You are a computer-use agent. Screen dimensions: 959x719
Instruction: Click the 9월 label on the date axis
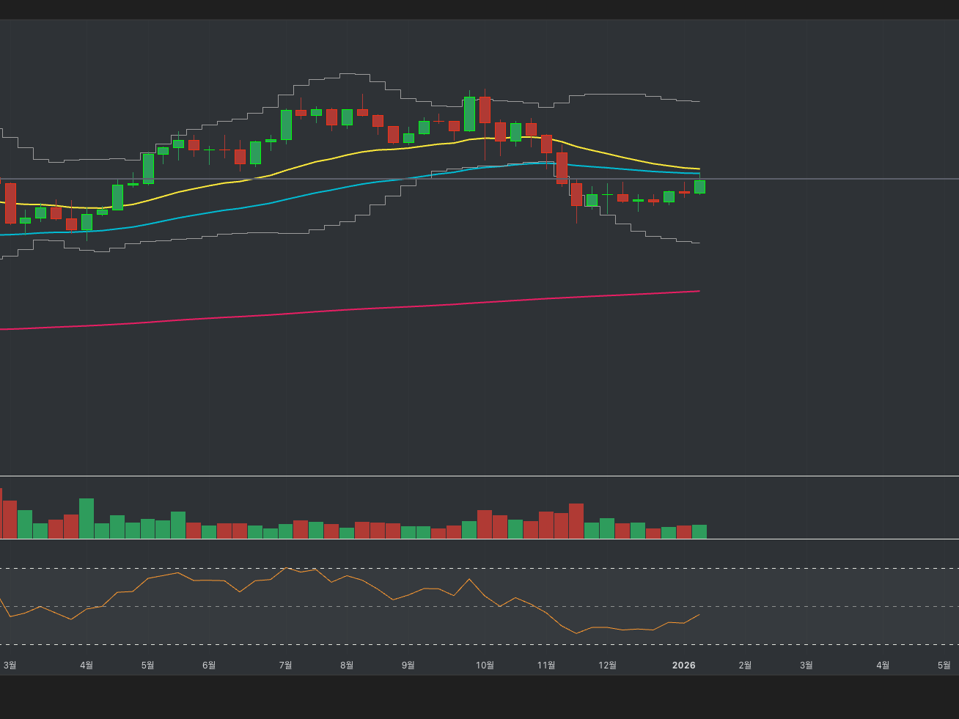(408, 665)
